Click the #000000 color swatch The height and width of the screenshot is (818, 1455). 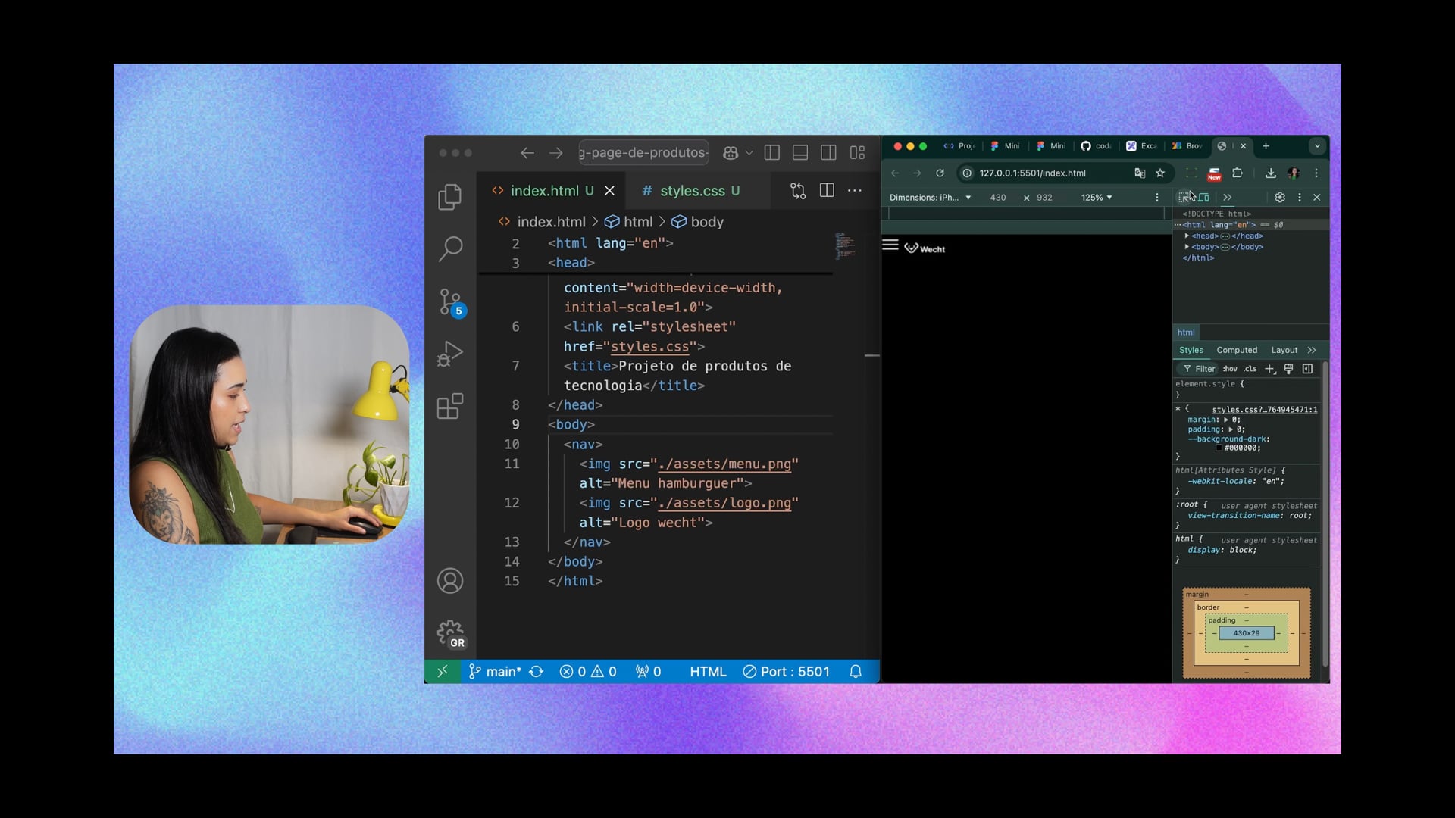point(1219,448)
